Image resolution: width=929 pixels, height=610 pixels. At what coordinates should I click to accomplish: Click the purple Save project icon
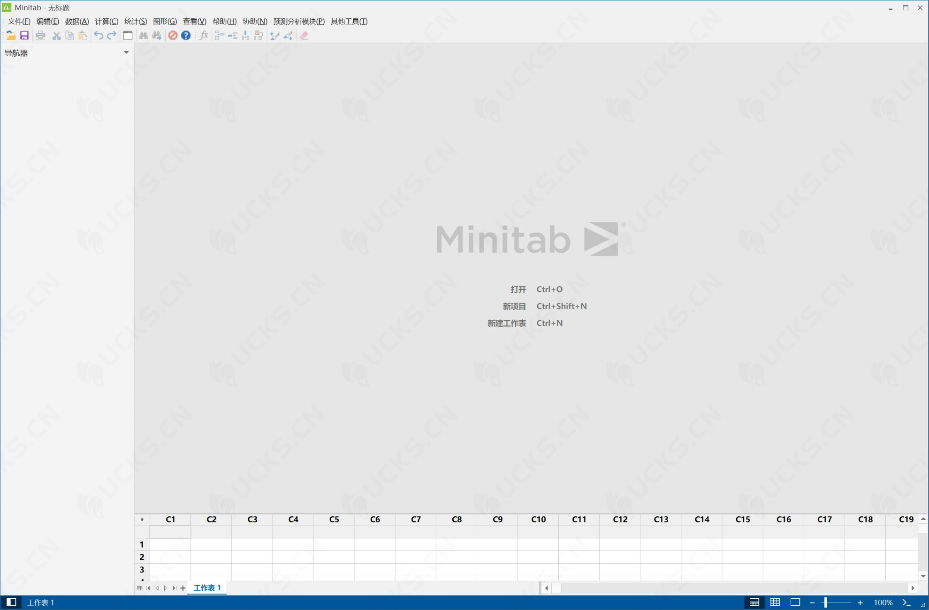[24, 36]
